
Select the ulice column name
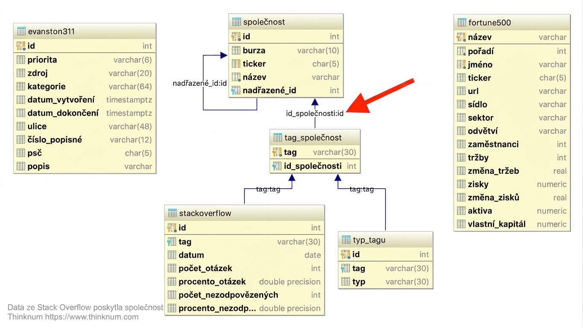(x=37, y=126)
